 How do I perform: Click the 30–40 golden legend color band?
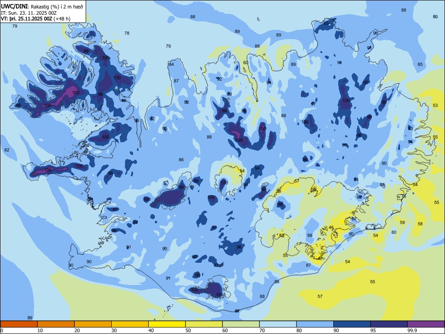(x=130, y=324)
